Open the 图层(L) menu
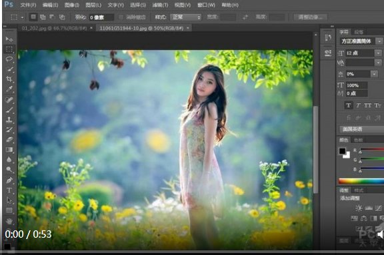The height and width of the screenshot is (255, 384). (x=93, y=5)
